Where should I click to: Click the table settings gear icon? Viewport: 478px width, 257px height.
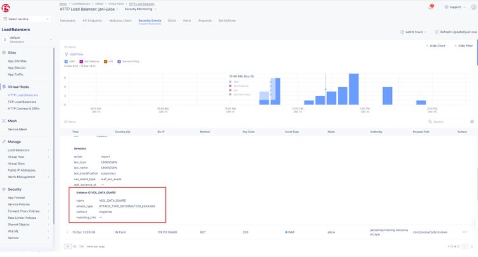click(x=472, y=121)
